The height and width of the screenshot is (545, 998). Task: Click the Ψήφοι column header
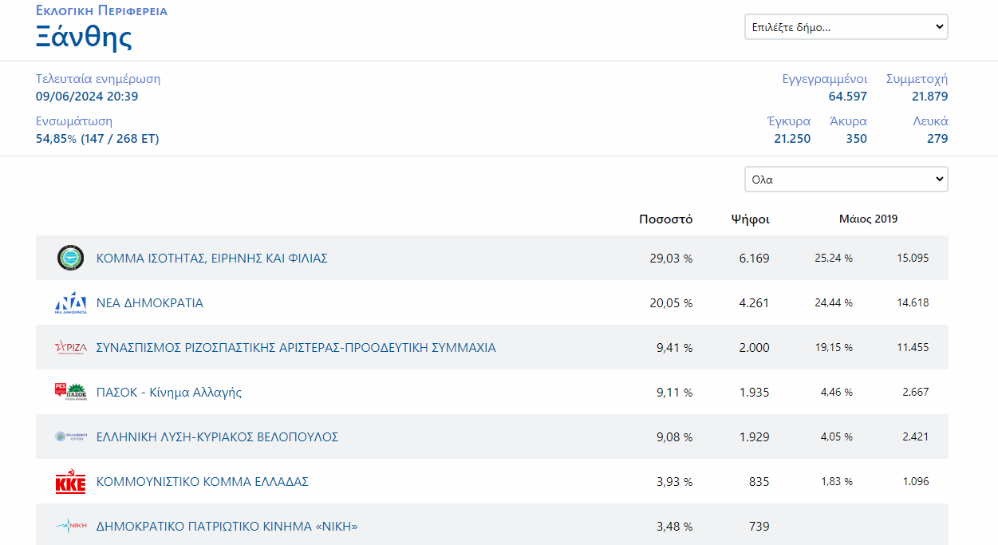coord(750,219)
